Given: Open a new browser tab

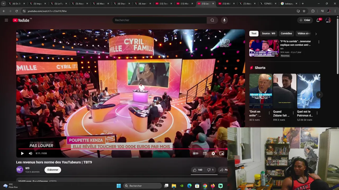Looking at the screenshot, I should (303, 4).
